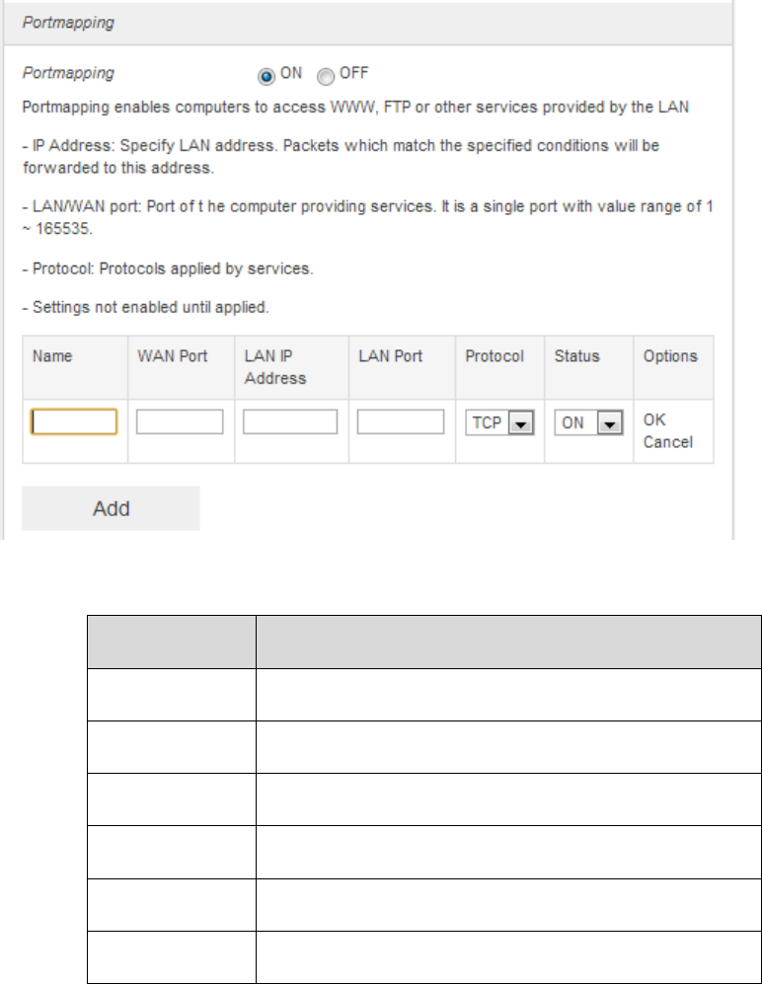Click the WAN Port input field
The image size is (762, 984).
pyautogui.click(x=180, y=421)
